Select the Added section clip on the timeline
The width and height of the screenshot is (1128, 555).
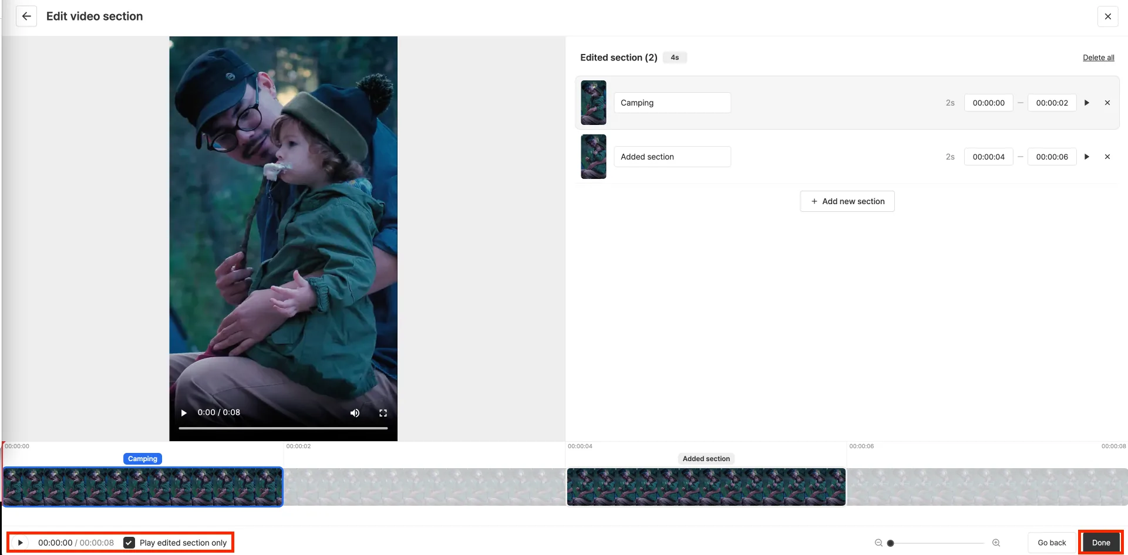click(x=706, y=487)
